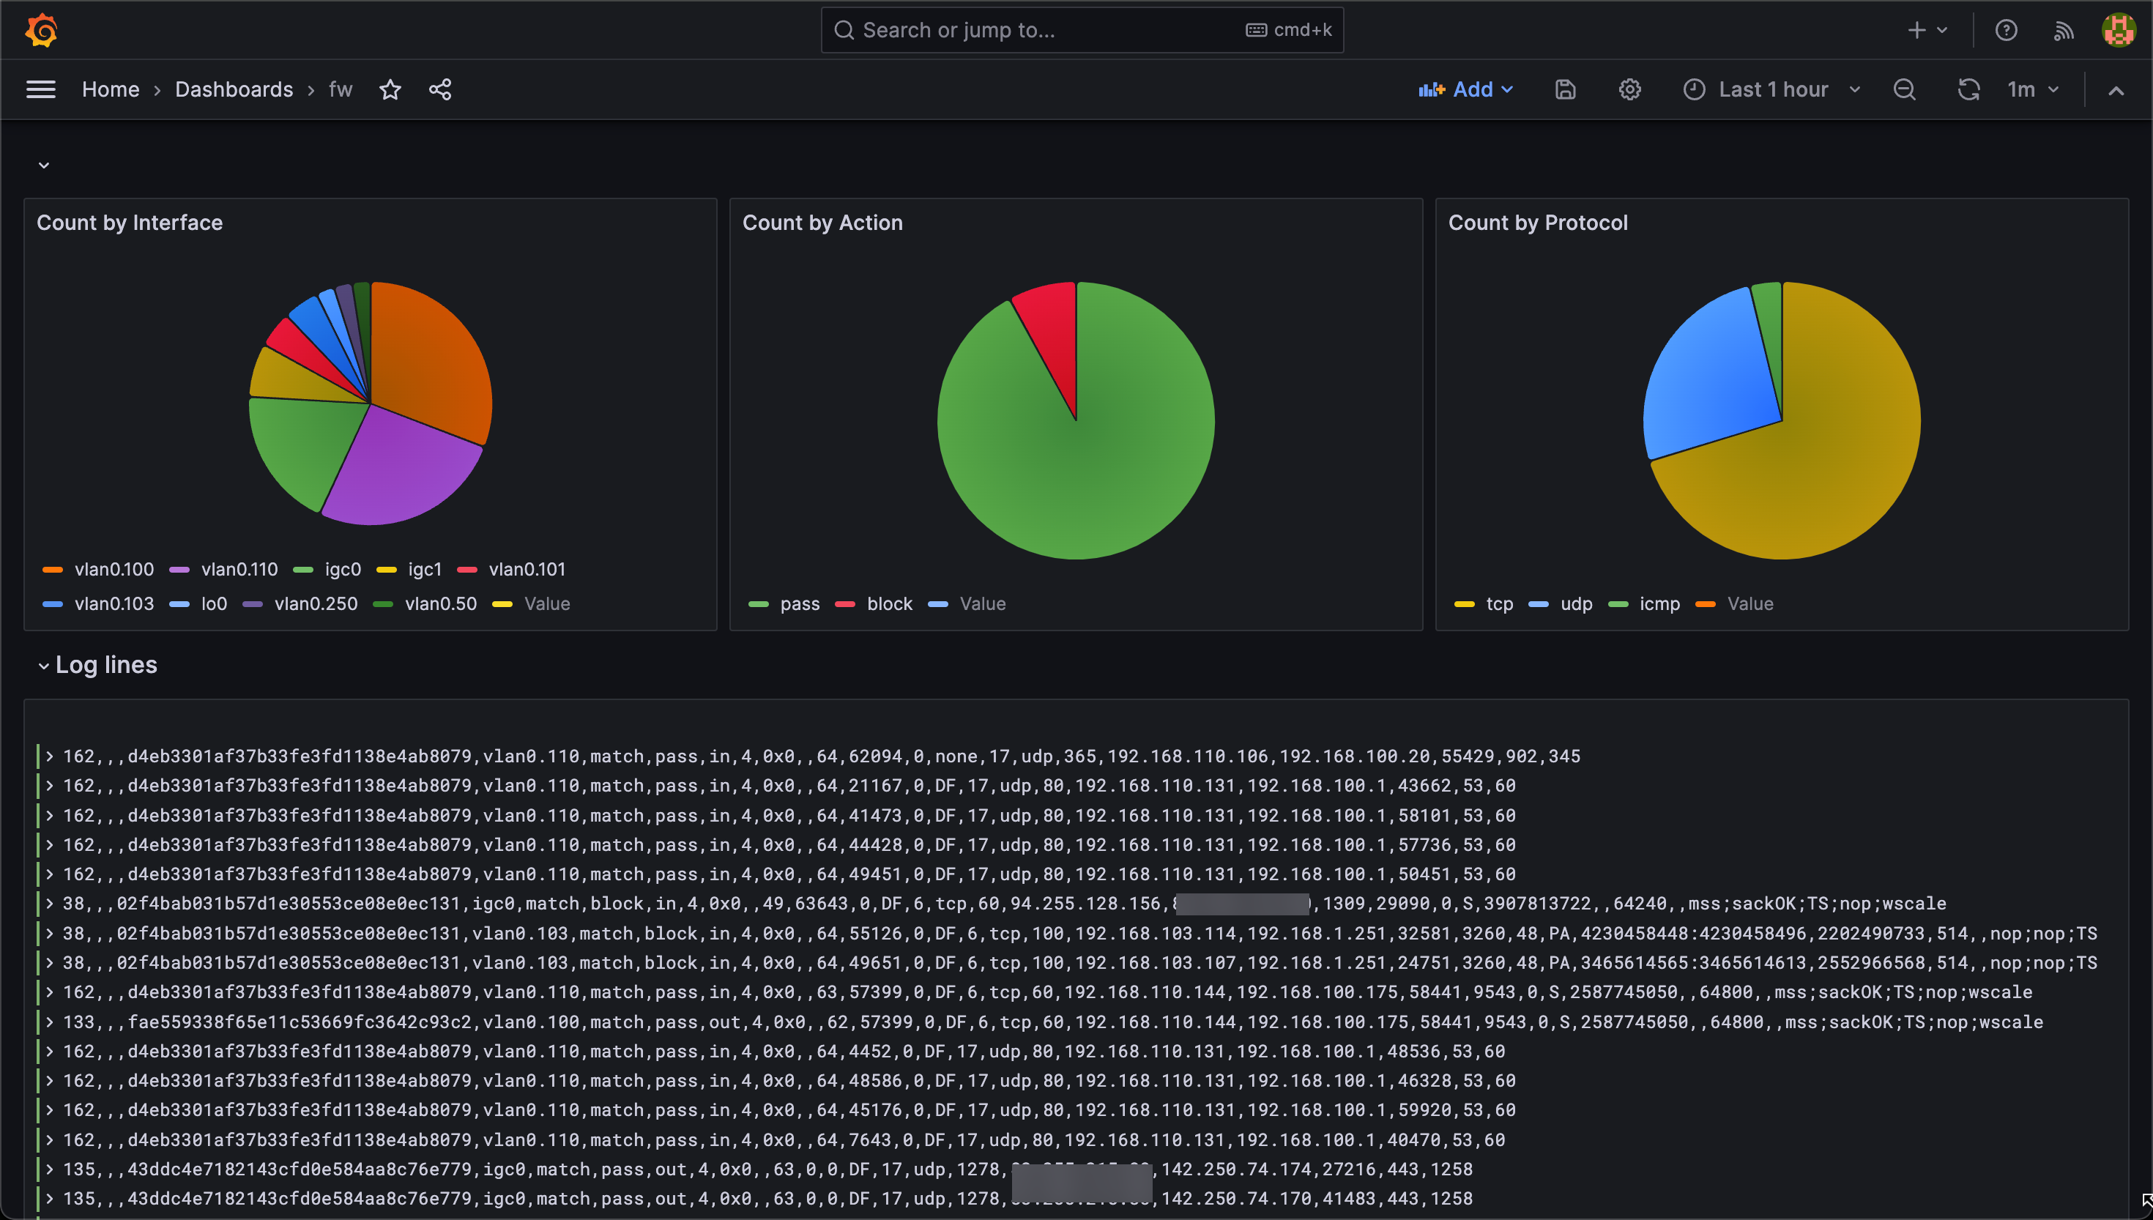This screenshot has width=2153, height=1220.
Task: Collapse the unnamed top row chevron
Action: point(43,165)
